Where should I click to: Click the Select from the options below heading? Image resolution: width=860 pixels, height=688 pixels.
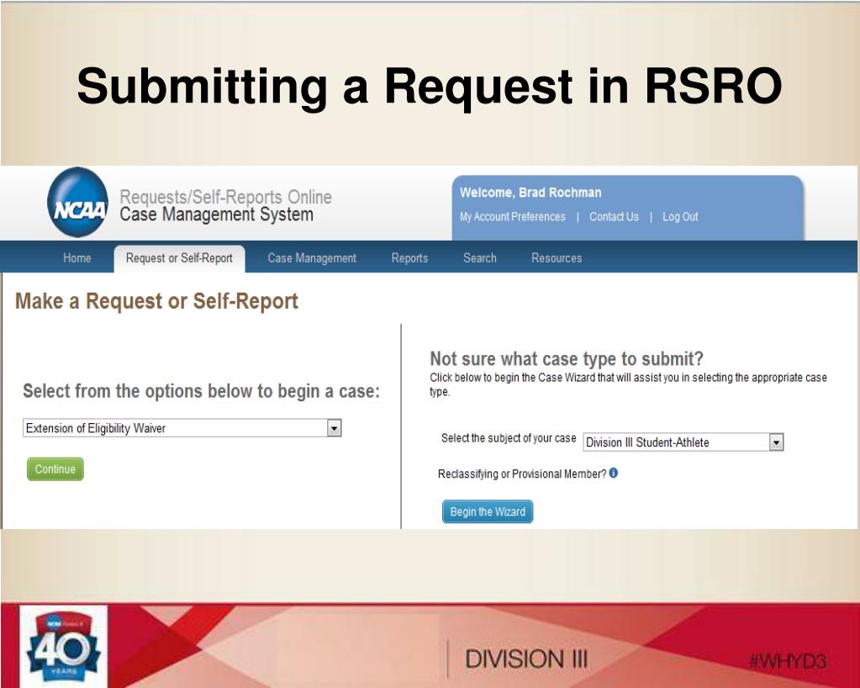(x=201, y=391)
